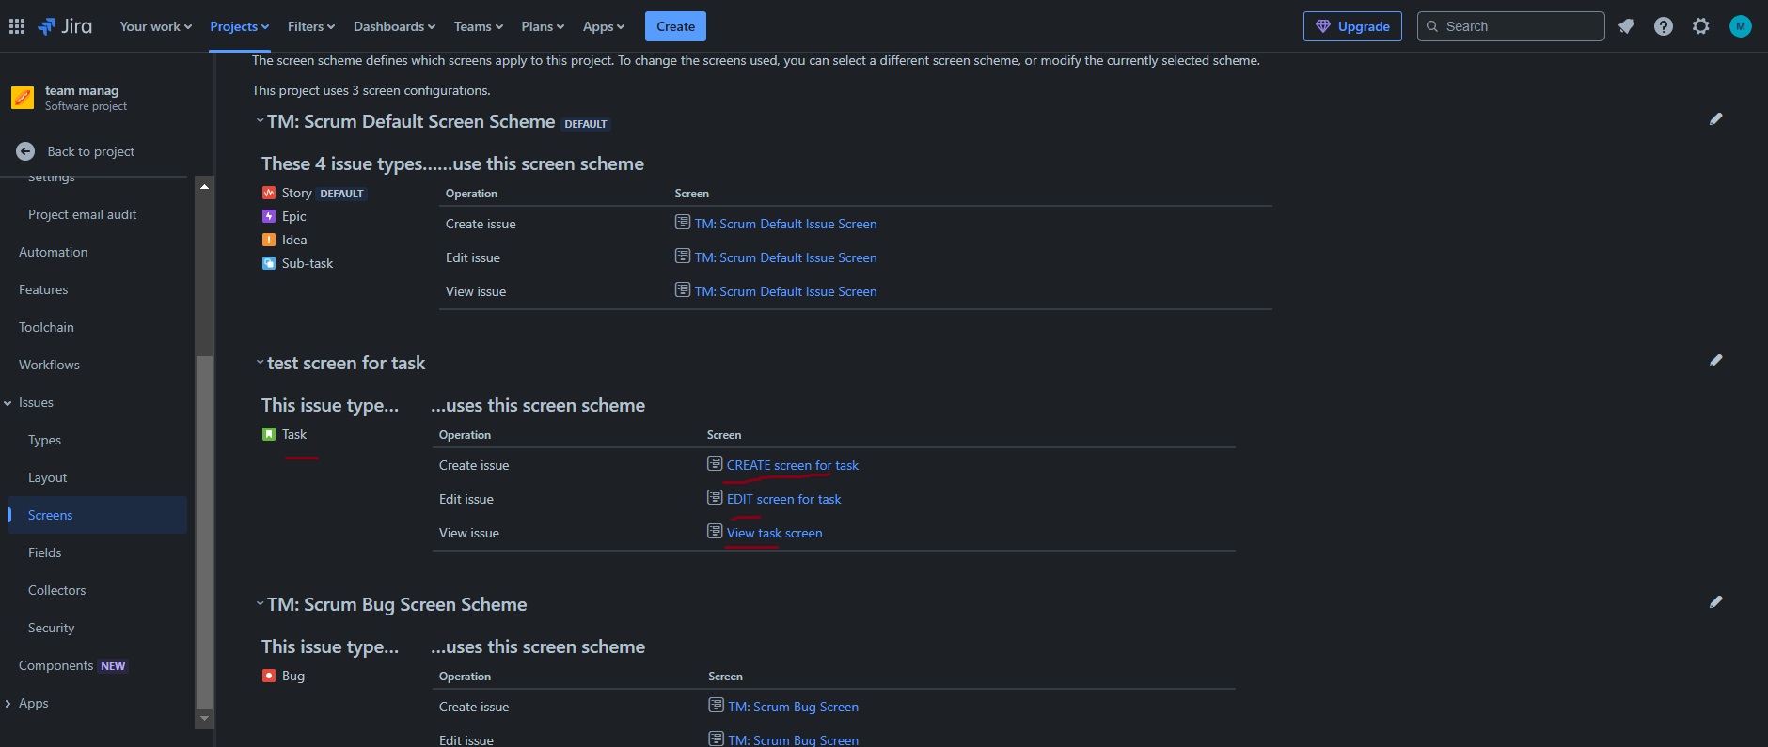This screenshot has height=747, width=1768.
Task: Expand the Apps sidebar section
Action: pos(8,704)
